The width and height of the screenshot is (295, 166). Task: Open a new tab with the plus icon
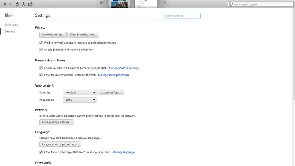[164, 2]
